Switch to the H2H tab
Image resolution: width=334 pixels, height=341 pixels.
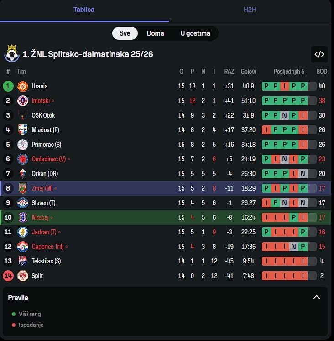coord(250,10)
